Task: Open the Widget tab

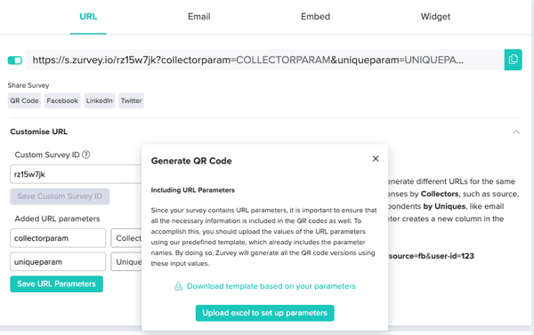Action: [435, 17]
